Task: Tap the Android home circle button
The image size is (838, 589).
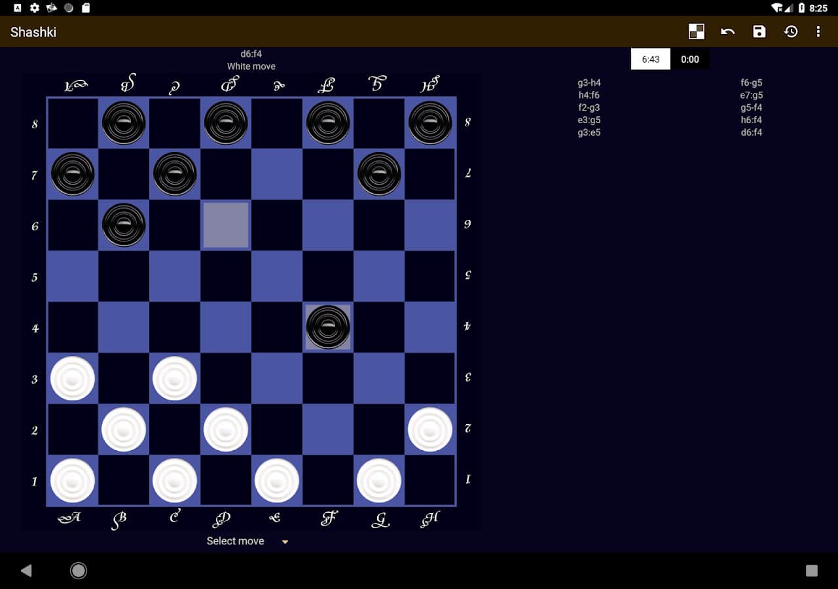Action: (79, 571)
